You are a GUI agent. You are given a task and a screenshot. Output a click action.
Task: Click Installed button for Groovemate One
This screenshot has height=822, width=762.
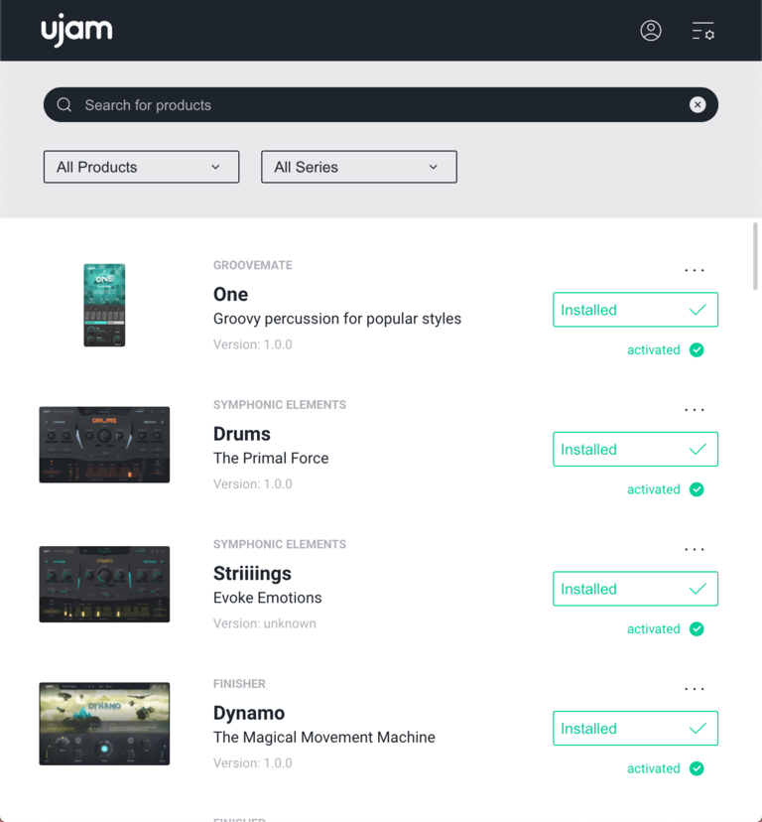[x=635, y=310]
